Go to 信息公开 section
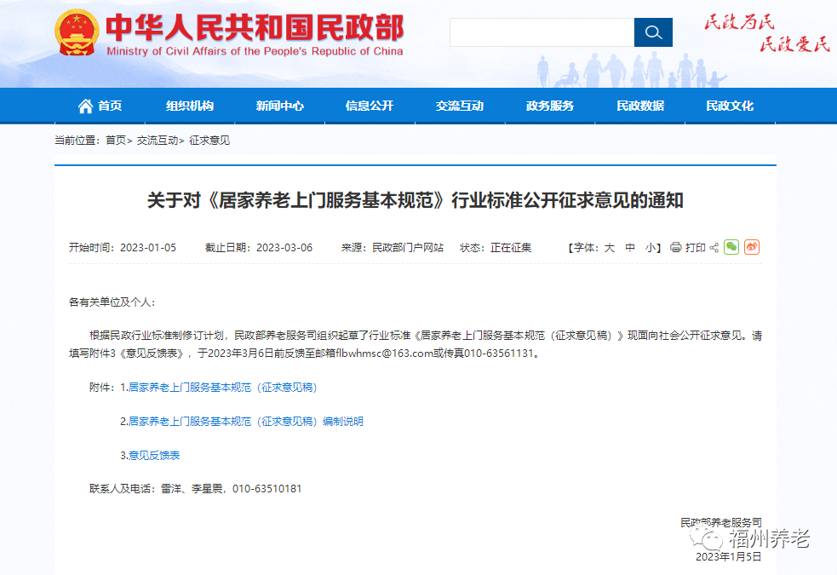 [370, 106]
